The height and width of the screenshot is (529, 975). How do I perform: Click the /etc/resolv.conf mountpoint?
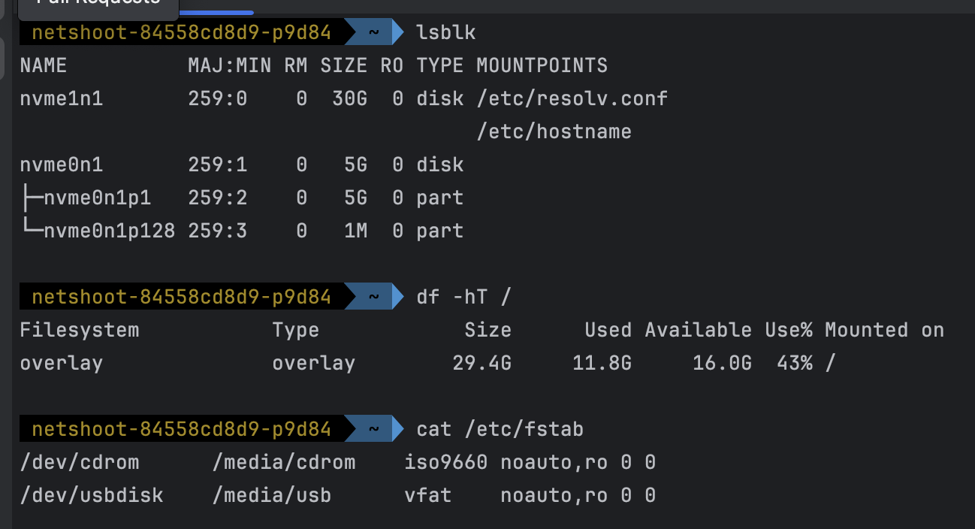[572, 98]
